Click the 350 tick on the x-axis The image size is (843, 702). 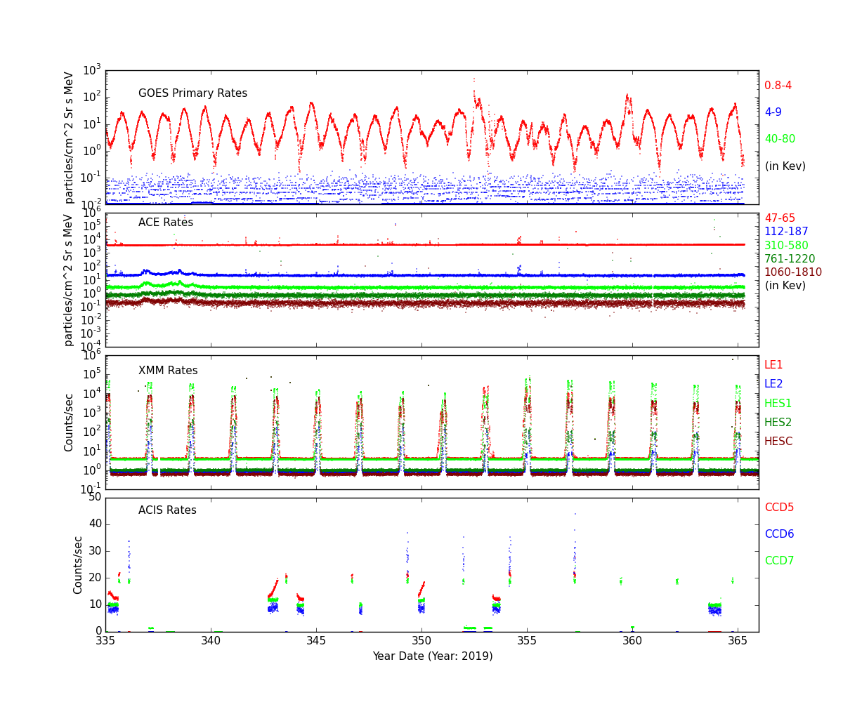[421, 641]
